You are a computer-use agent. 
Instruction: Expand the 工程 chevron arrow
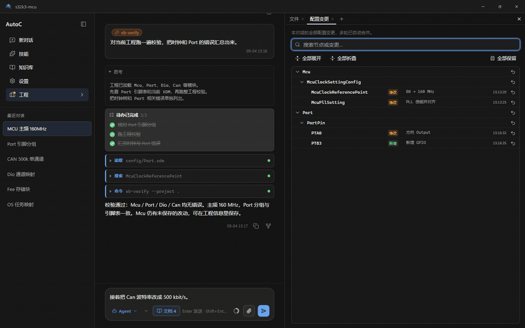(82, 95)
